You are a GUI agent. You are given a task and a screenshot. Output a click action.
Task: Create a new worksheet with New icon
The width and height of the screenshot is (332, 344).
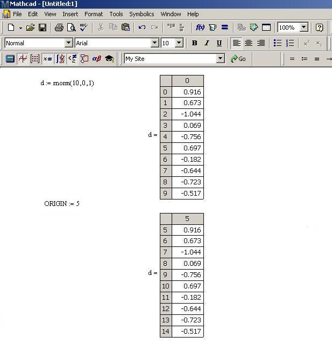(11, 27)
